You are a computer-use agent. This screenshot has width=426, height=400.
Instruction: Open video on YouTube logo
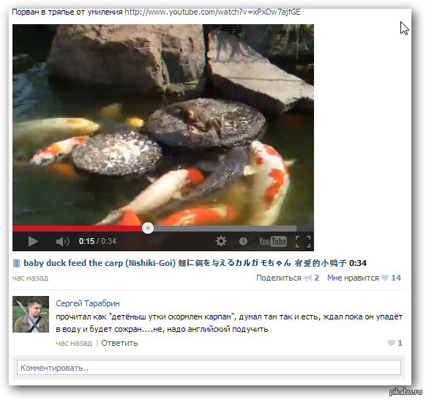pyautogui.click(x=272, y=241)
